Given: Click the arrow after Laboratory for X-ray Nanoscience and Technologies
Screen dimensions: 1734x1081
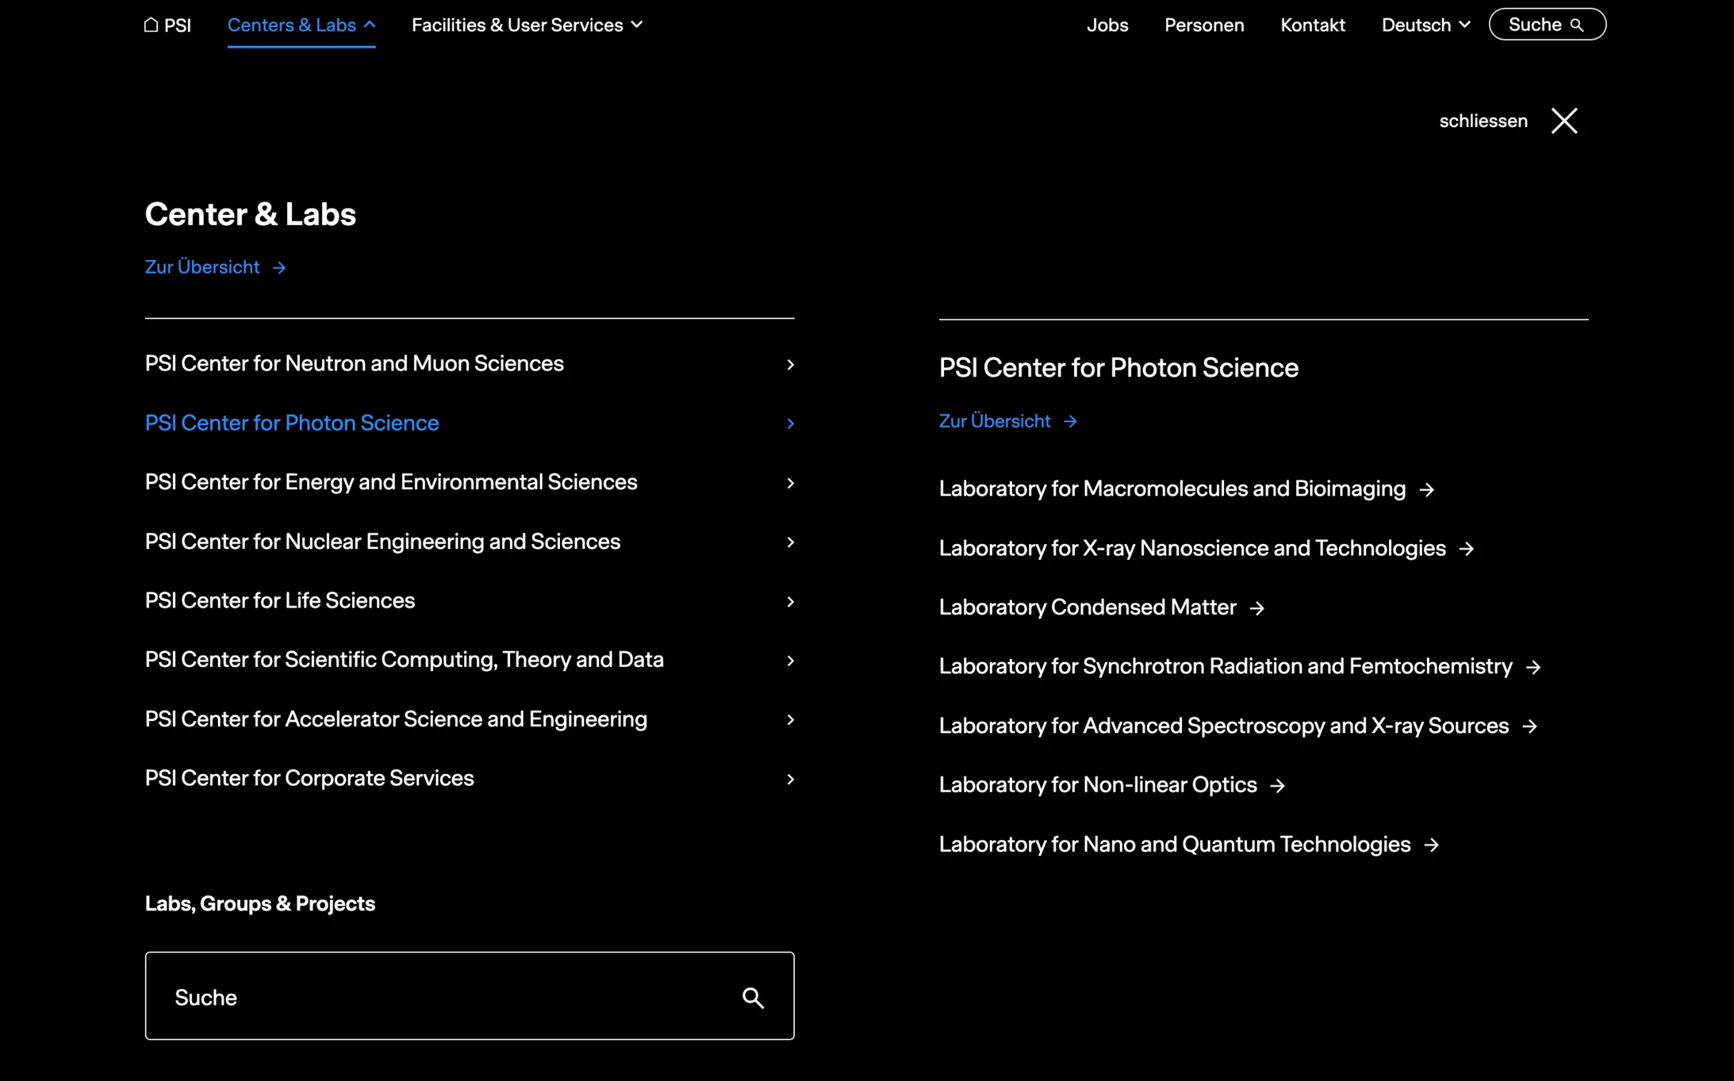Looking at the screenshot, I should tap(1466, 549).
